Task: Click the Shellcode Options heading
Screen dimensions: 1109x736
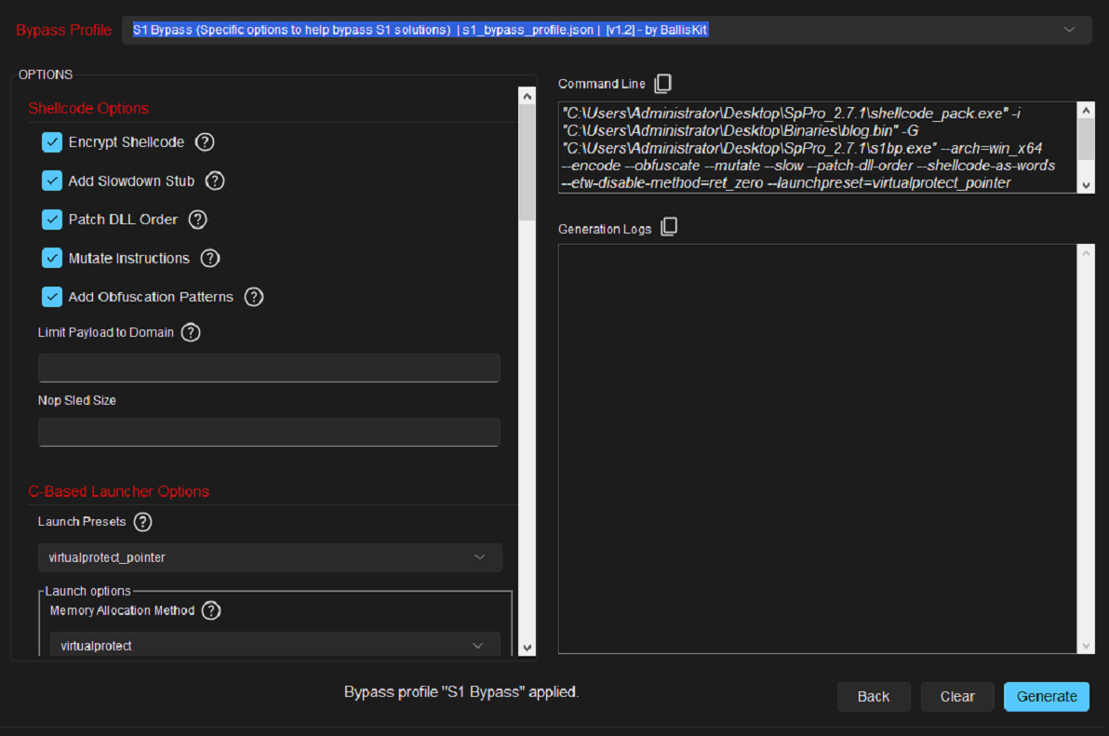Action: [x=88, y=108]
